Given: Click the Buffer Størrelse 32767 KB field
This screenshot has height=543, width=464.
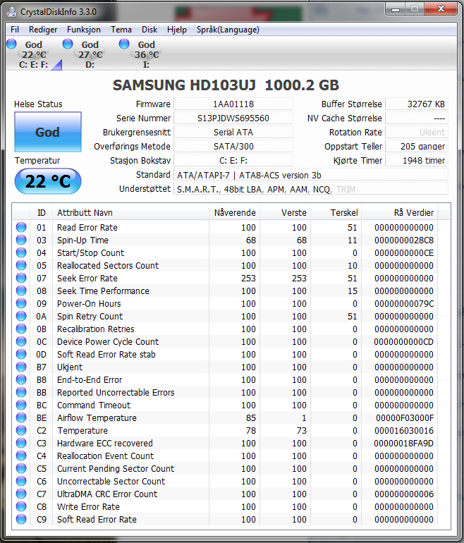Looking at the screenshot, I should point(417,104).
